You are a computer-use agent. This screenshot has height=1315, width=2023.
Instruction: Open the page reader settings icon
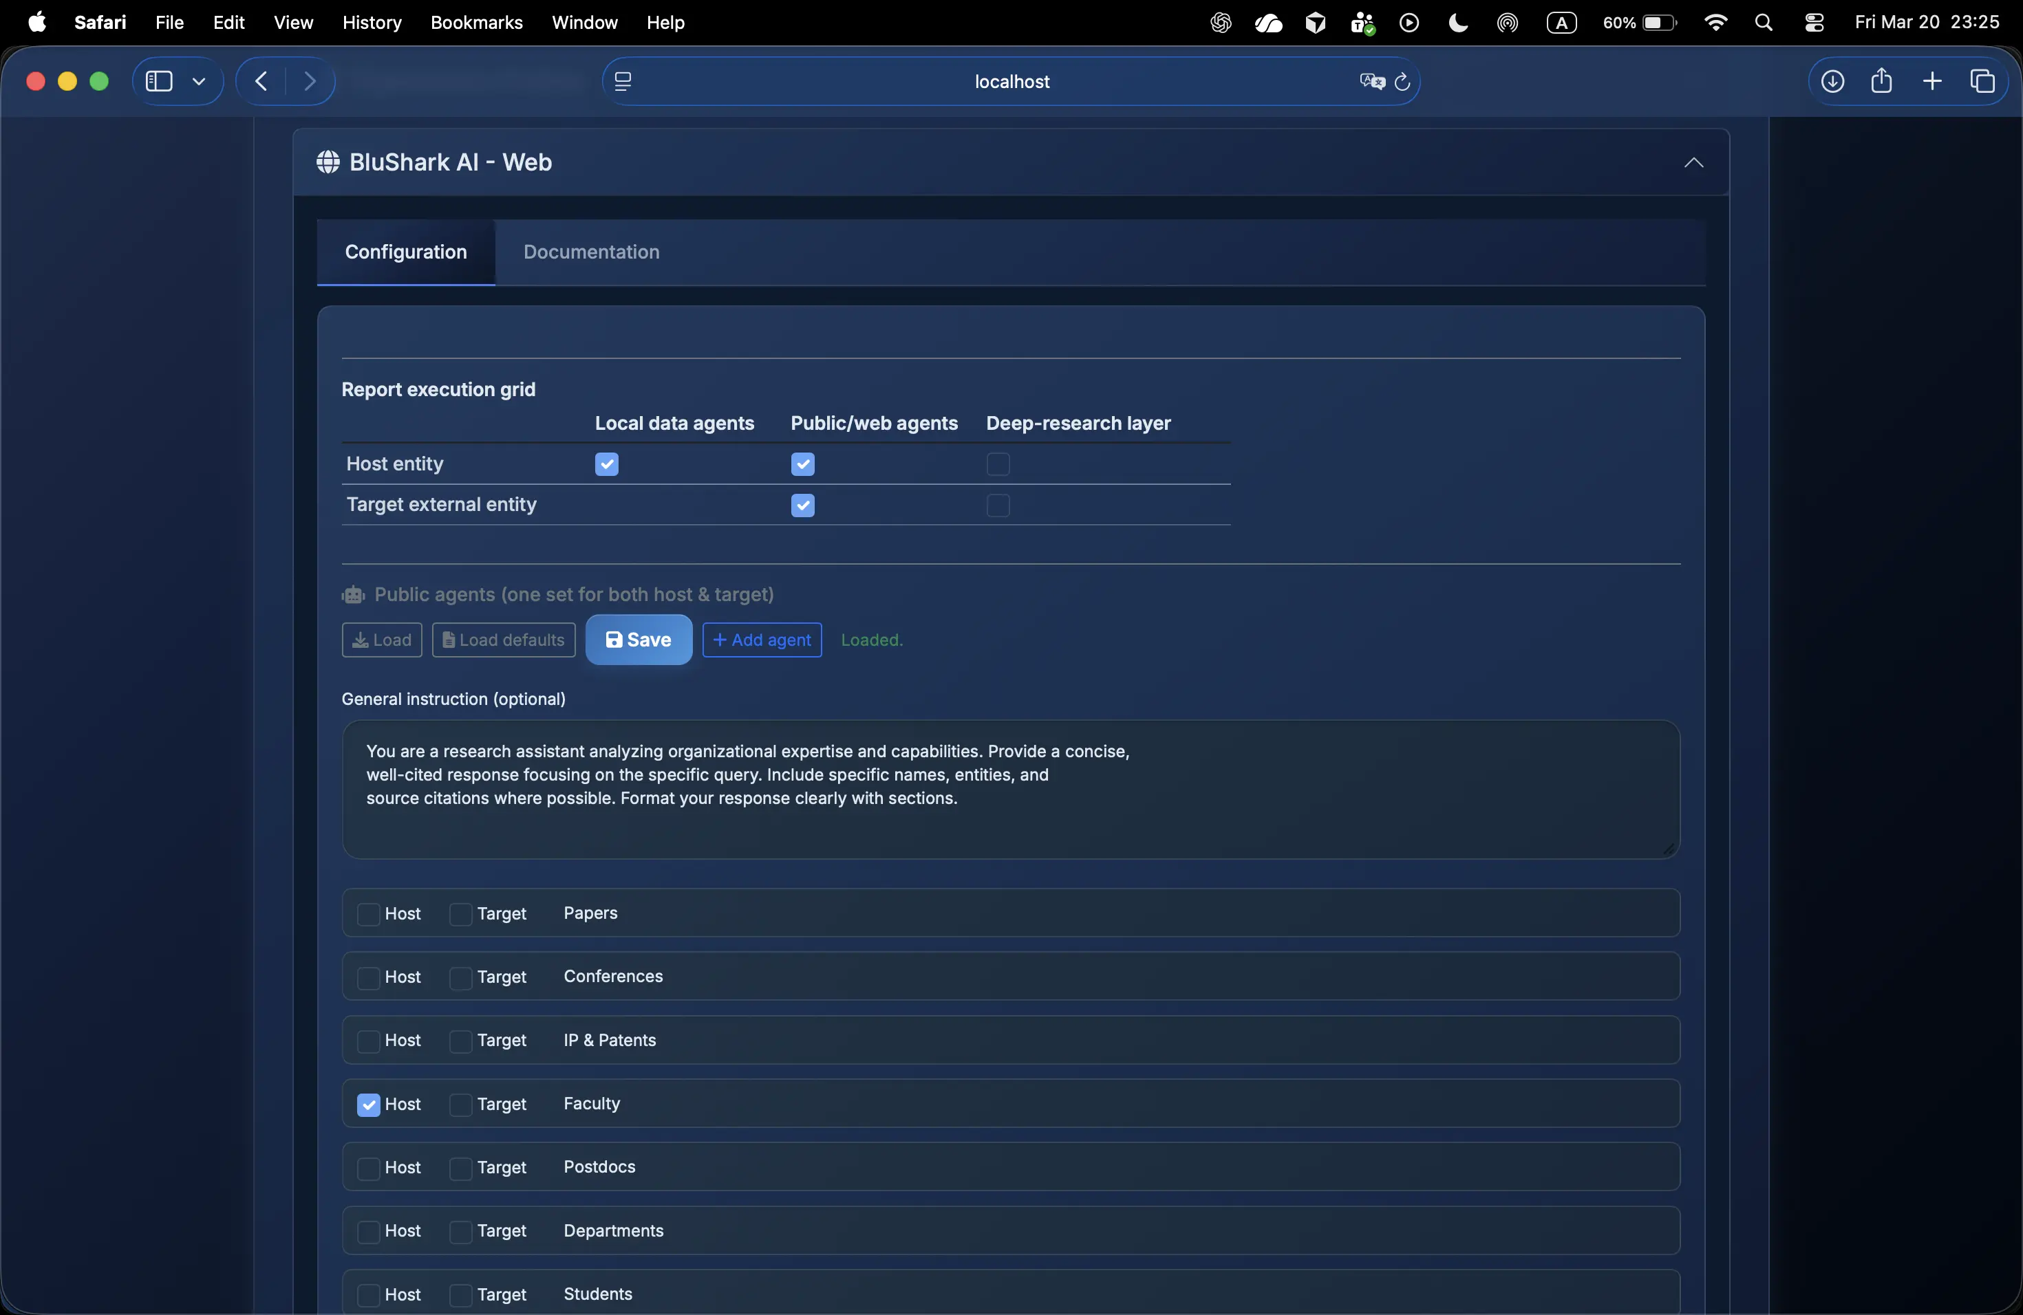pos(623,82)
